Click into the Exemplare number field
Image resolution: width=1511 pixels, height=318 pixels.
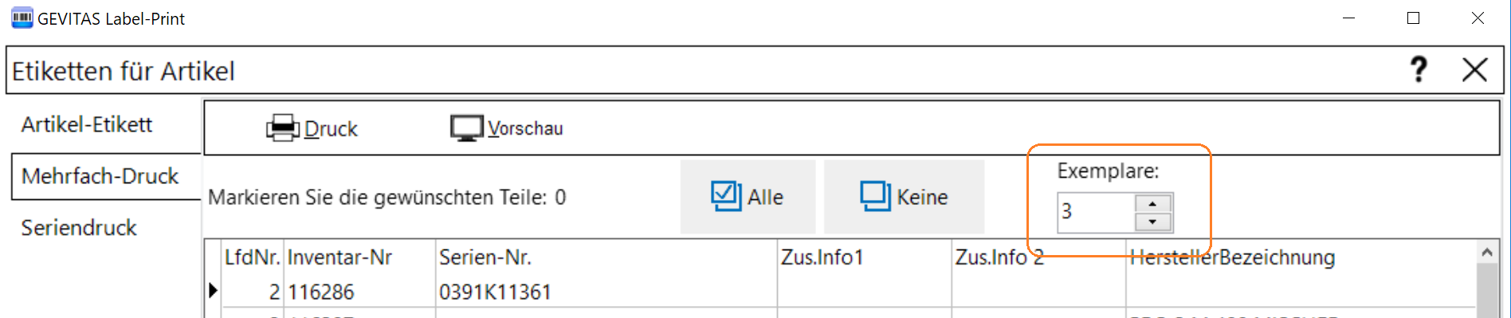1097,213
